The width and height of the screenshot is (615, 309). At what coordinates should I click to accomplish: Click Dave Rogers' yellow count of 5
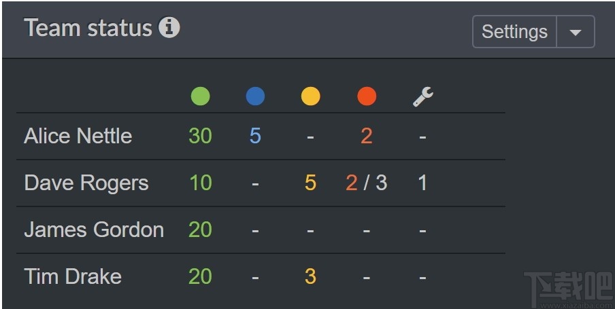coord(310,183)
